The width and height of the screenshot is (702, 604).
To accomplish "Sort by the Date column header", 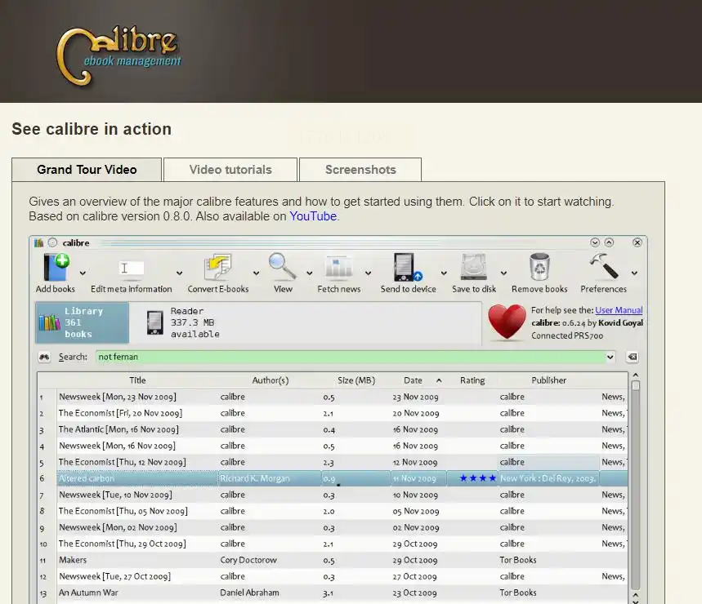I will point(418,380).
